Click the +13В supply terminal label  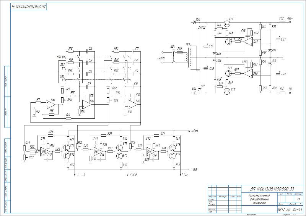point(195,131)
